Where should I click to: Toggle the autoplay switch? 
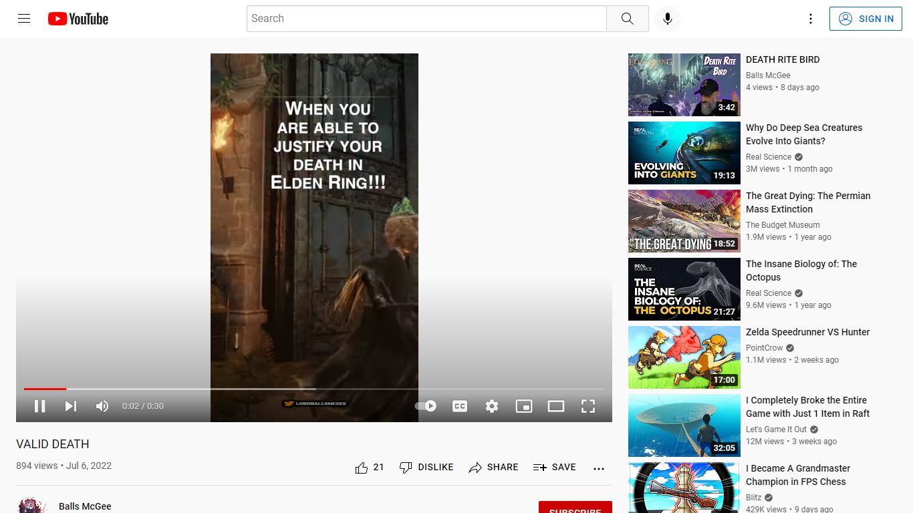tap(426, 406)
